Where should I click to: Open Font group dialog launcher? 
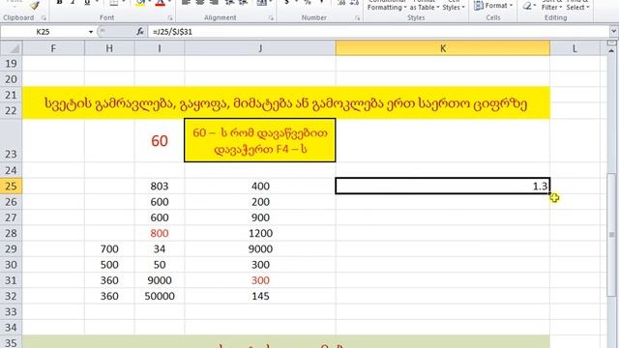tap(170, 18)
